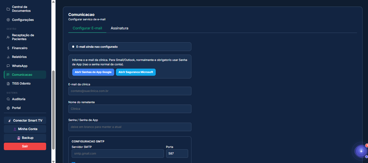Select TISS Odonto in sidebar
The image size is (368, 163).
pyautogui.click(x=25, y=83)
